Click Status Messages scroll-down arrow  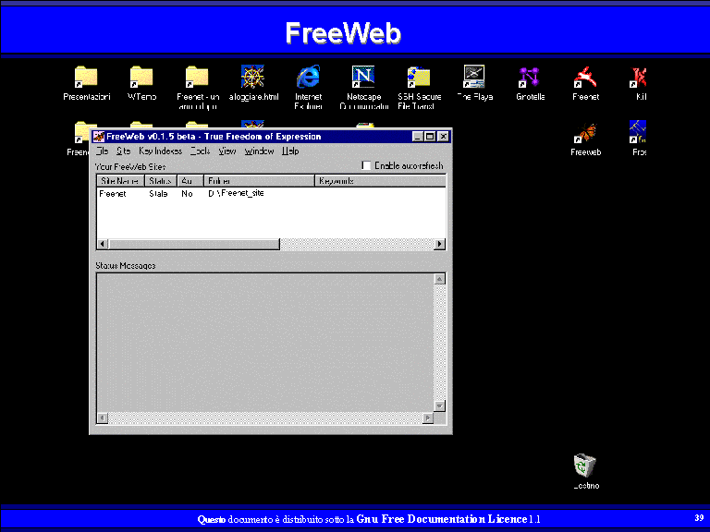[x=439, y=405]
